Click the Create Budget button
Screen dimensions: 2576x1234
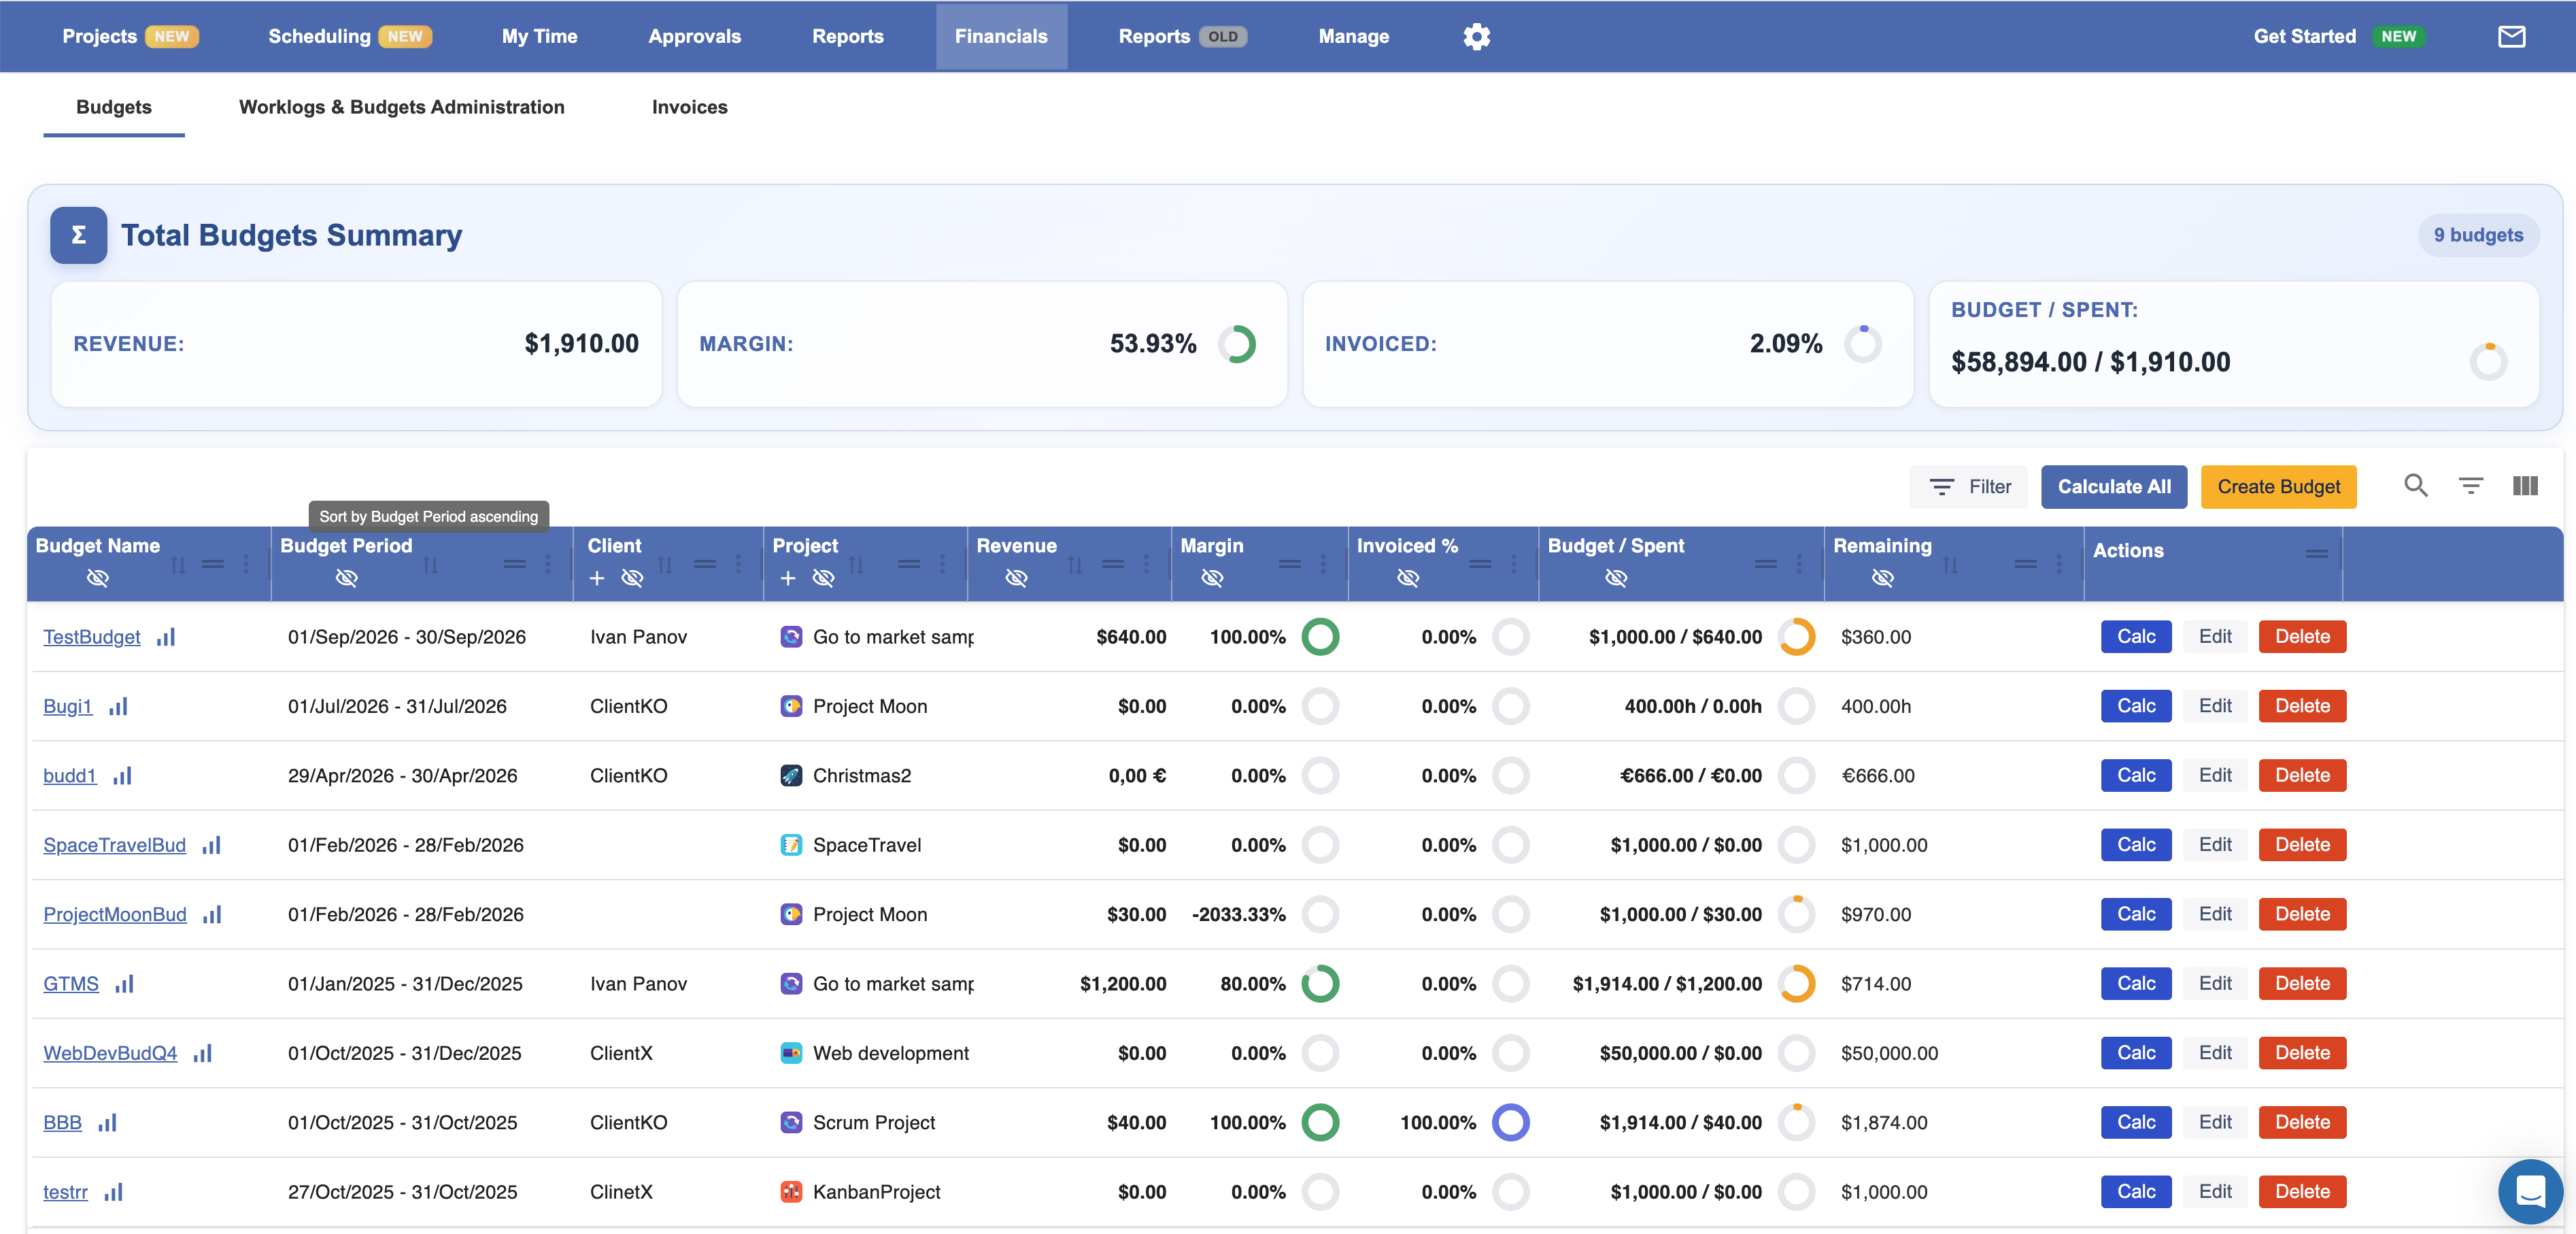2278,487
